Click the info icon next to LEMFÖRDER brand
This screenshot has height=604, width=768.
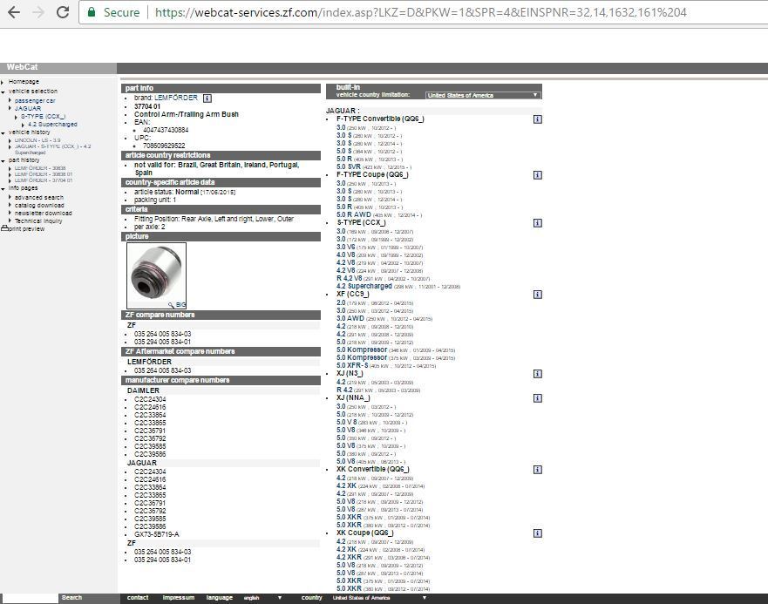pos(207,98)
